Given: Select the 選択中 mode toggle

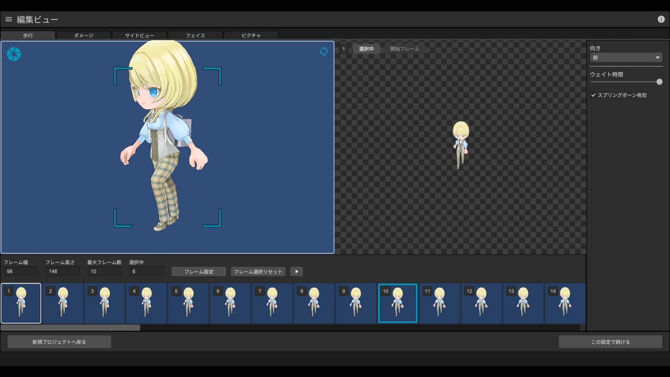Looking at the screenshot, I should pos(366,49).
